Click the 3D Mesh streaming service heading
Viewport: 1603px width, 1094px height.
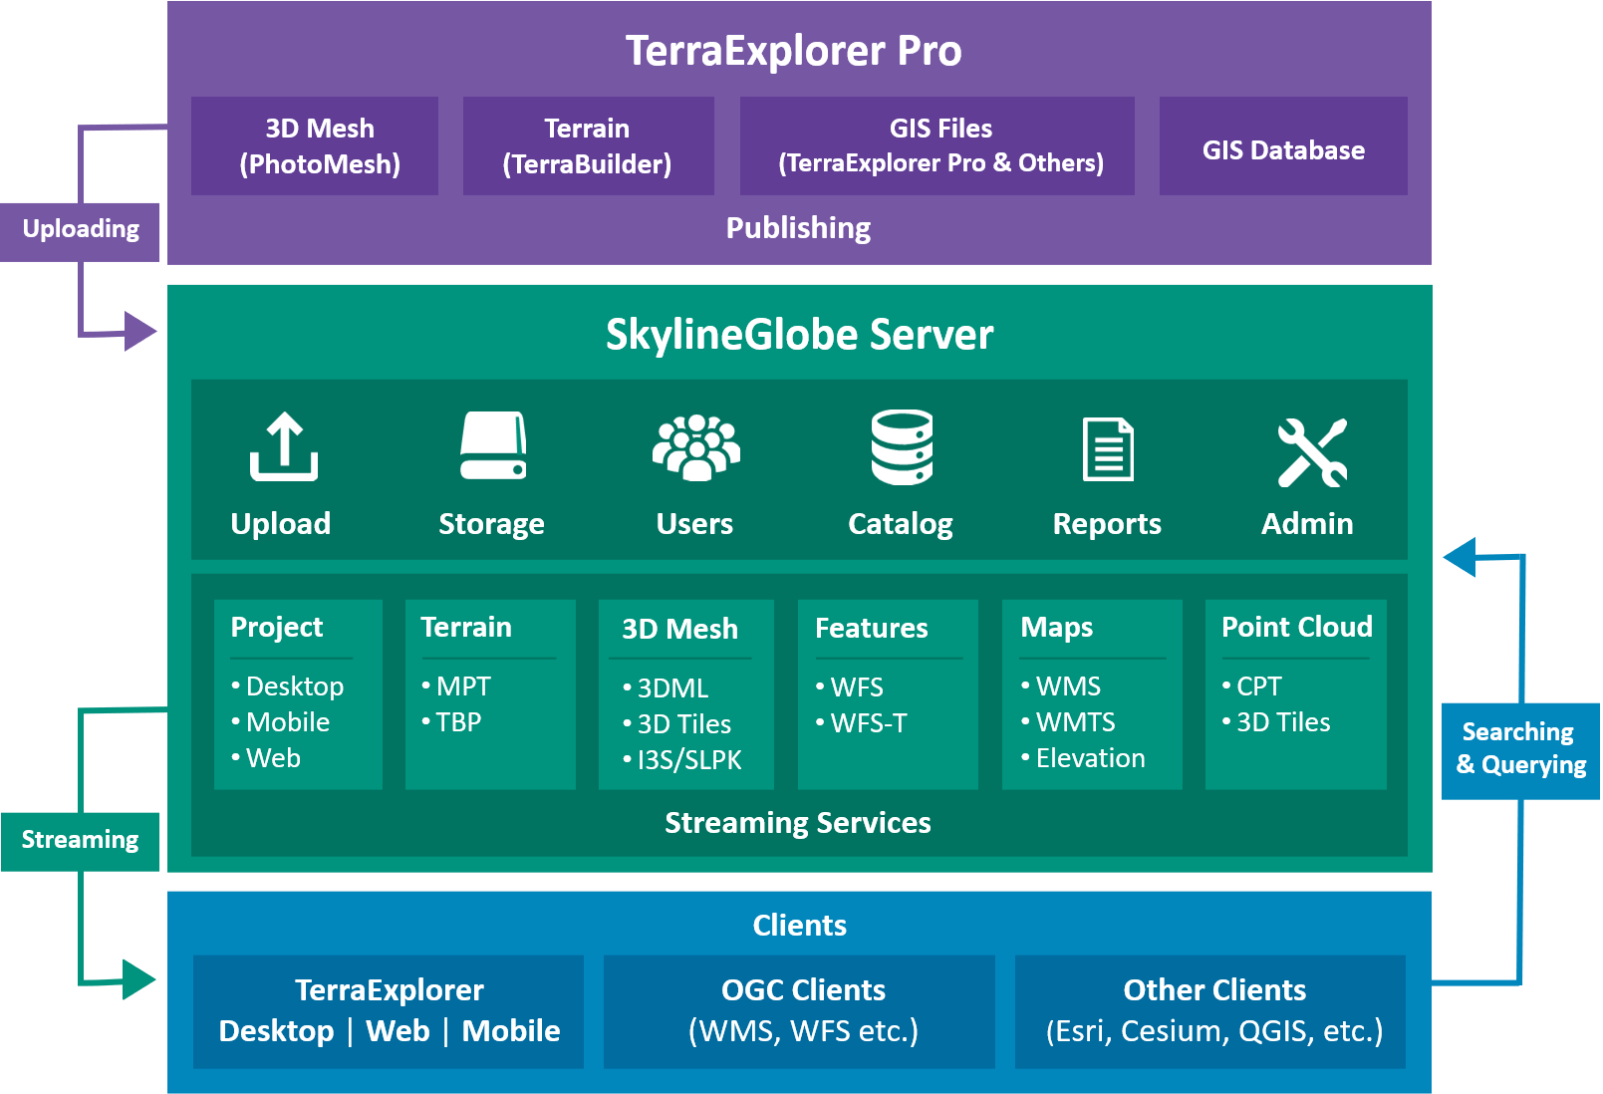point(680,630)
